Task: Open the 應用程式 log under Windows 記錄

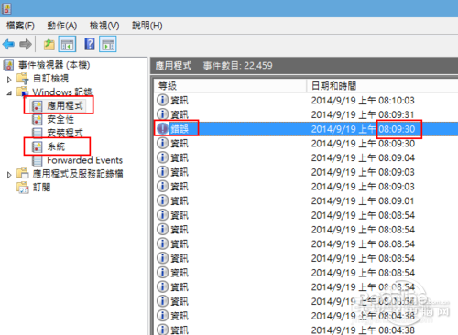Action: click(65, 105)
